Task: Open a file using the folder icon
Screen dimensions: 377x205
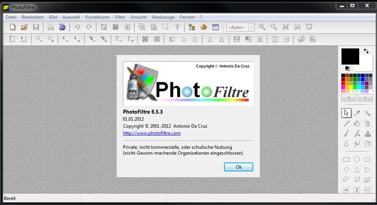Action: click(24, 27)
